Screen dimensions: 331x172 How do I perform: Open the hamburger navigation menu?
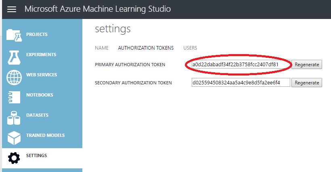pos(12,9)
